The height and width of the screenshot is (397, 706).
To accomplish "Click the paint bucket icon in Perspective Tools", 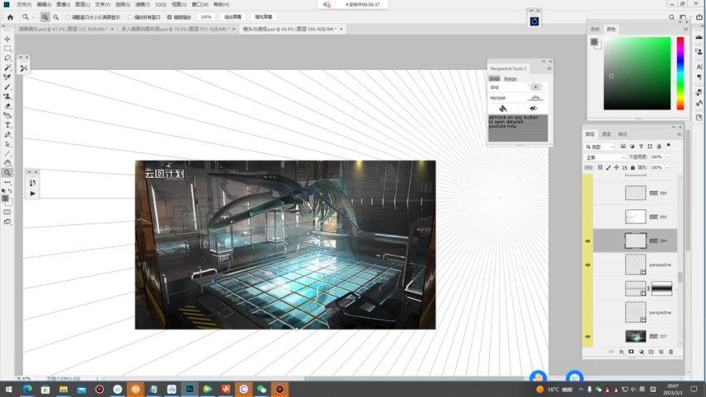I will (503, 109).
